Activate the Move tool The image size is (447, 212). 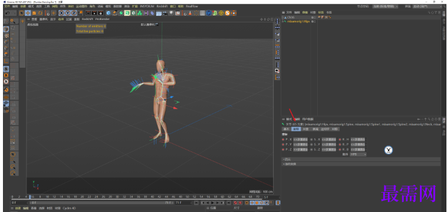pos(28,13)
